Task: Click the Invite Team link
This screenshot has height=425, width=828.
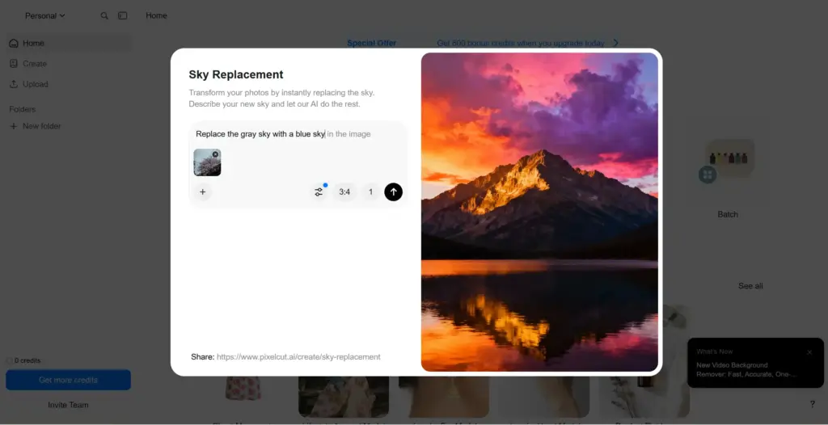Action: [68, 405]
